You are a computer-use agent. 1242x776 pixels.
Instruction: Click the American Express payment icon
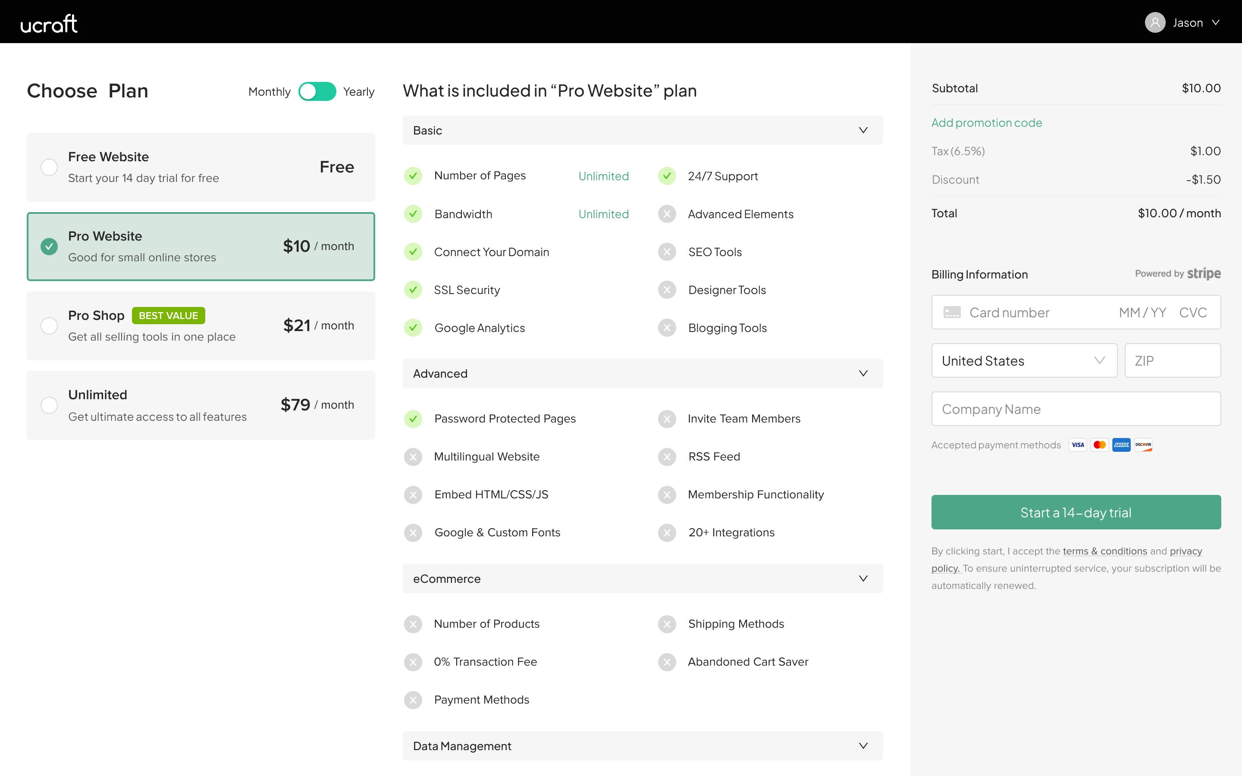[x=1121, y=445]
